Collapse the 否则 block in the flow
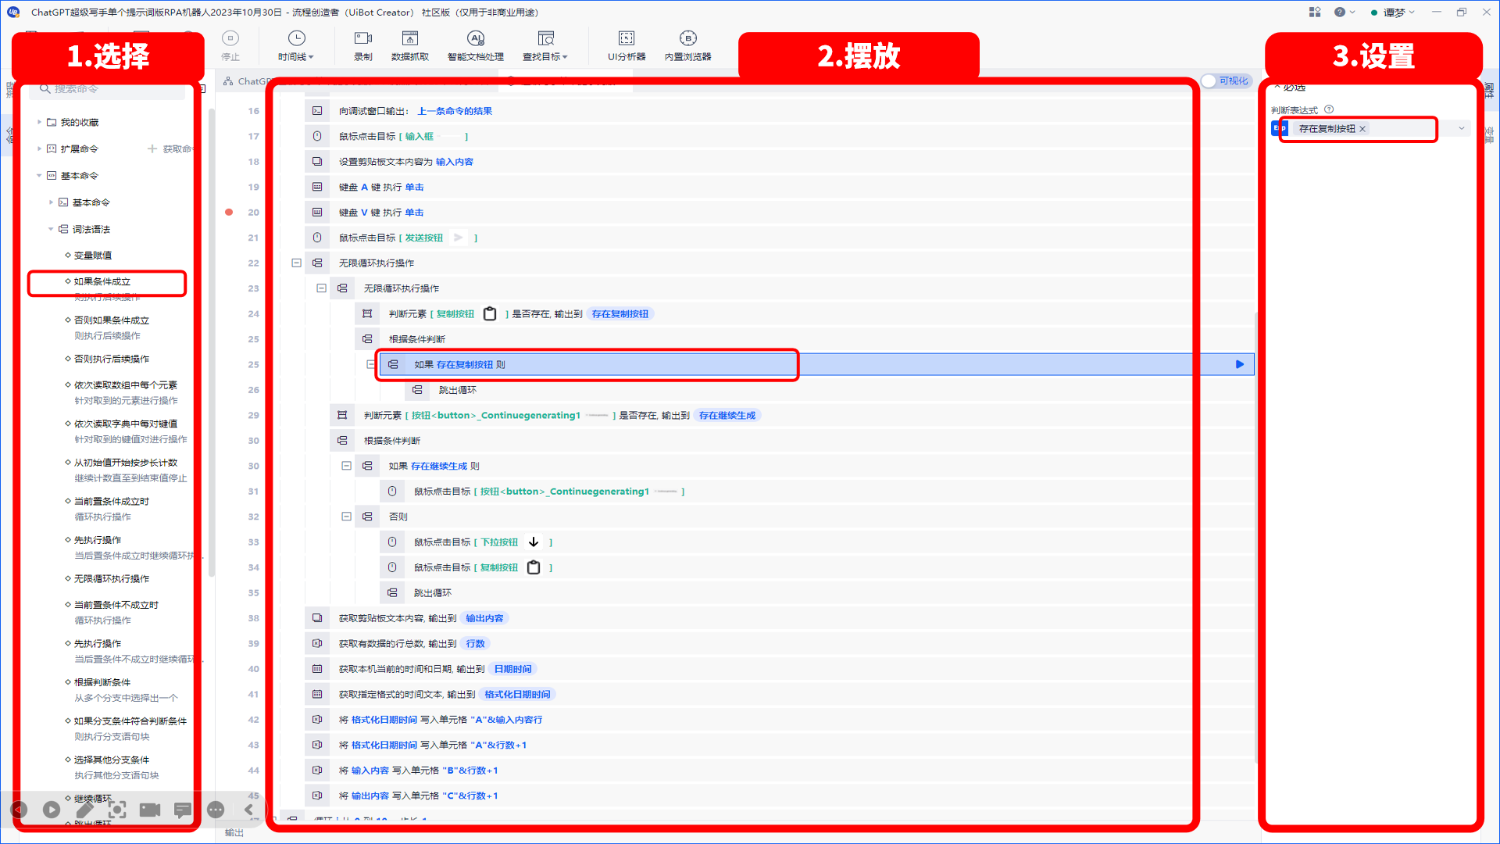This screenshot has width=1500, height=844. pos(346,517)
